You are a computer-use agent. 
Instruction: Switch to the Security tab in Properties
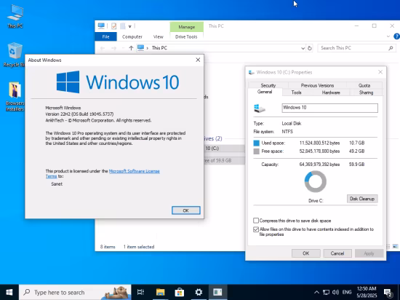pos(268,85)
